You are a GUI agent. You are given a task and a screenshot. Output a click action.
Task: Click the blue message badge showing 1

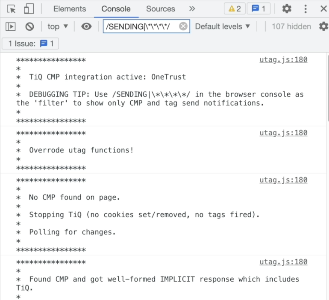click(258, 9)
